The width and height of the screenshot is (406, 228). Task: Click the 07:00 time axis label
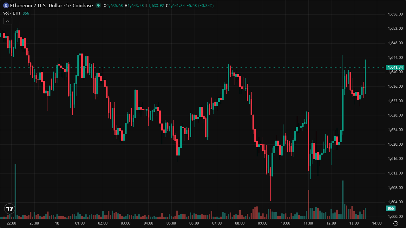pyautogui.click(x=217, y=223)
